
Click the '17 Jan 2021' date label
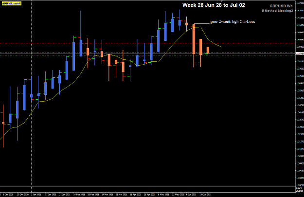(51, 194)
